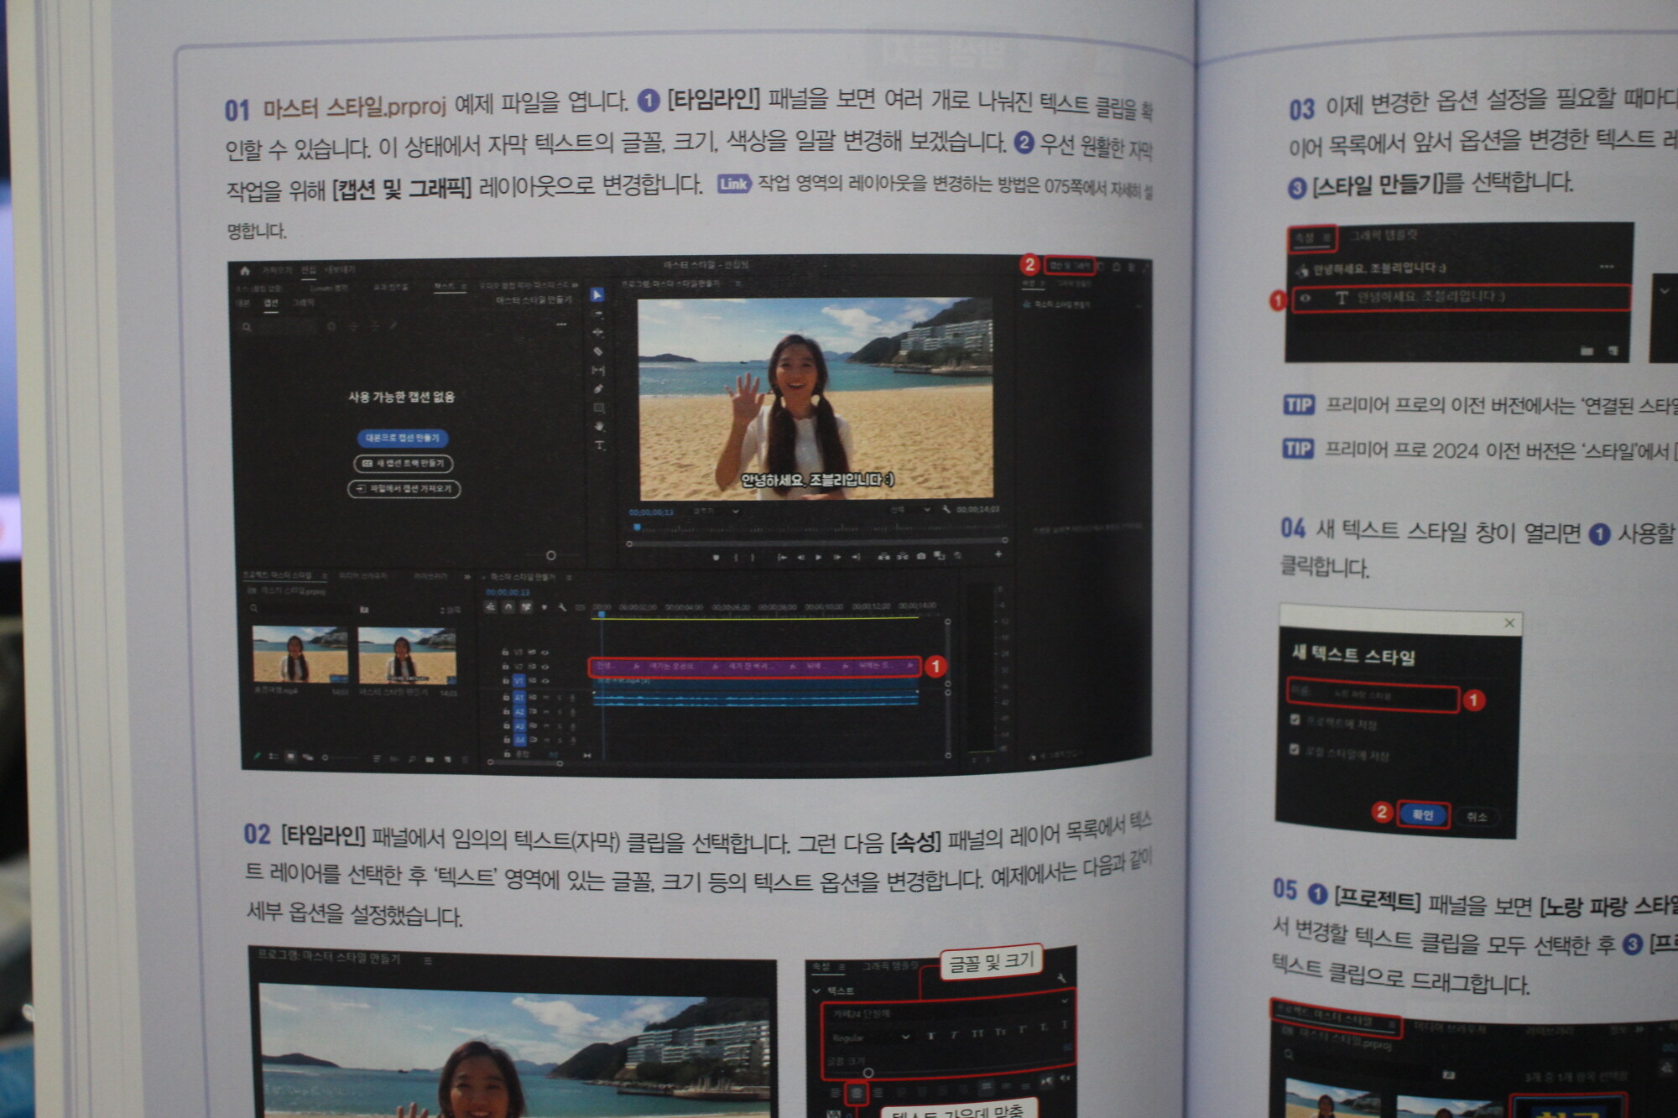The width and height of the screenshot is (1678, 1118).
Task: Click the Program Monitor wrench settings icon
Action: 946,509
